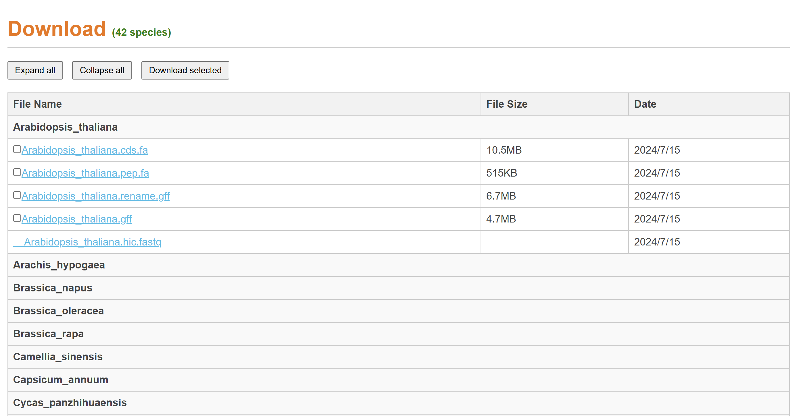Show files under Capsicum_annuum
The image size is (795, 416).
point(61,380)
